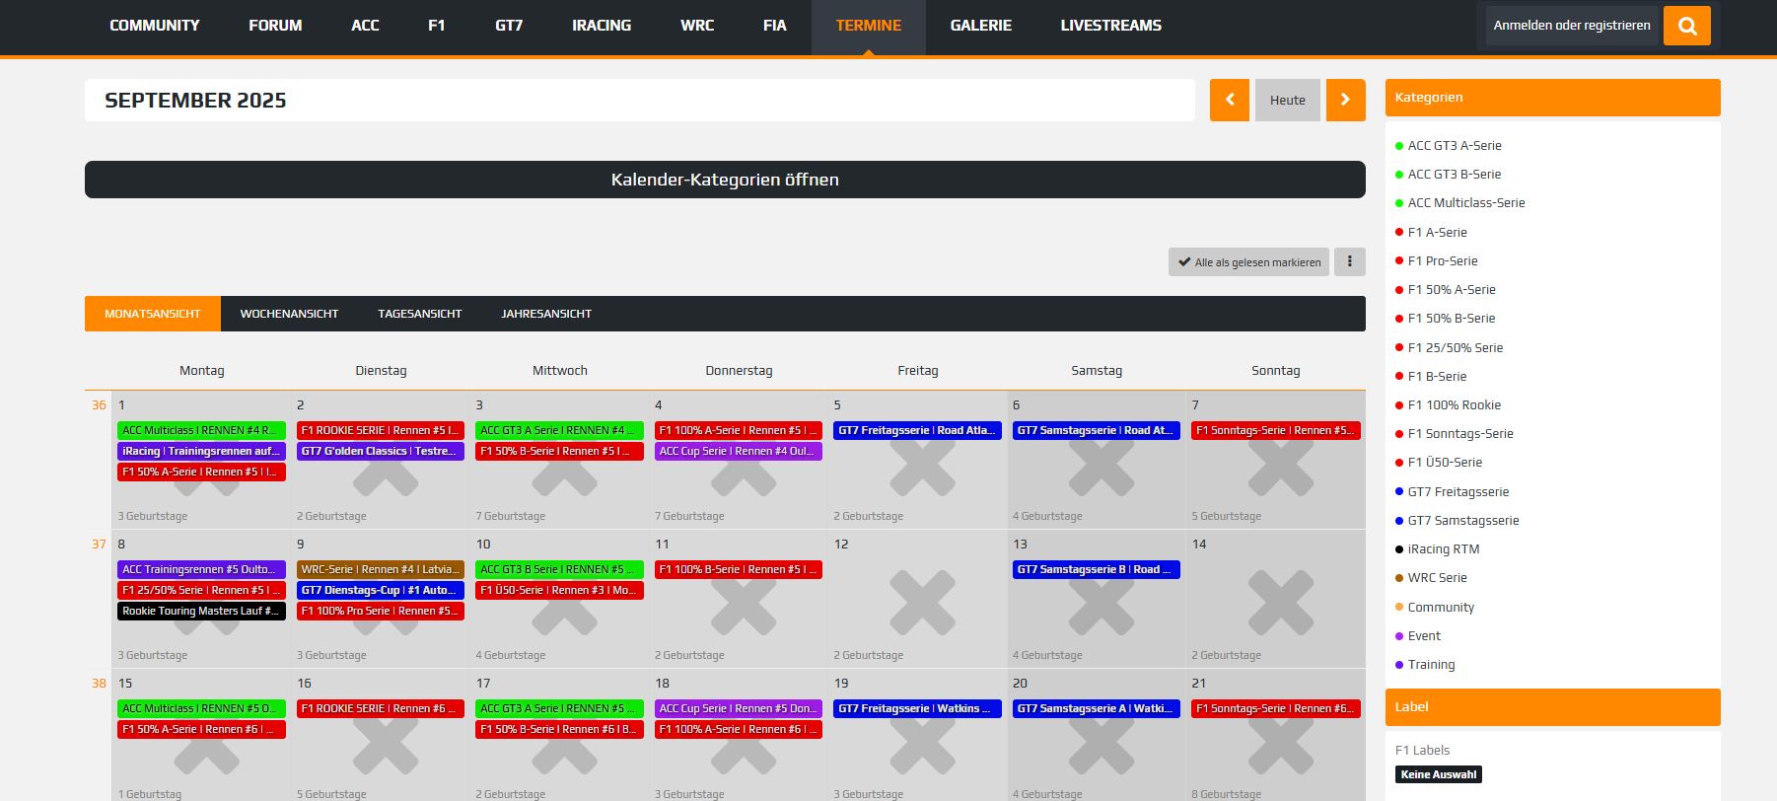
Task: Click Anmelden oder registrieren
Action: [x=1571, y=26]
